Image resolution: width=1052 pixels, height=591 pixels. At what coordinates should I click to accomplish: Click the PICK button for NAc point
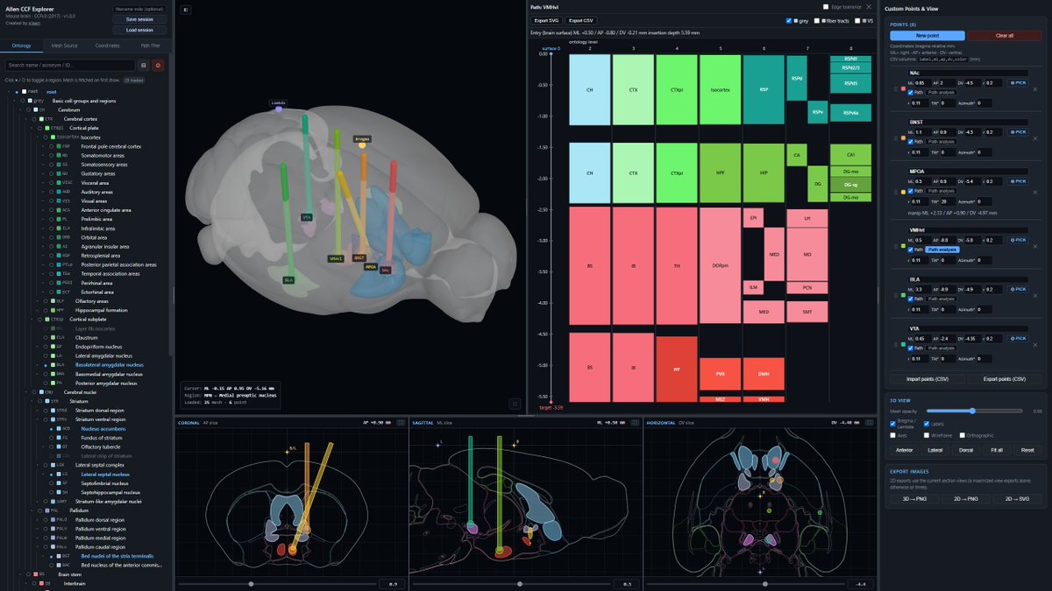click(1019, 83)
